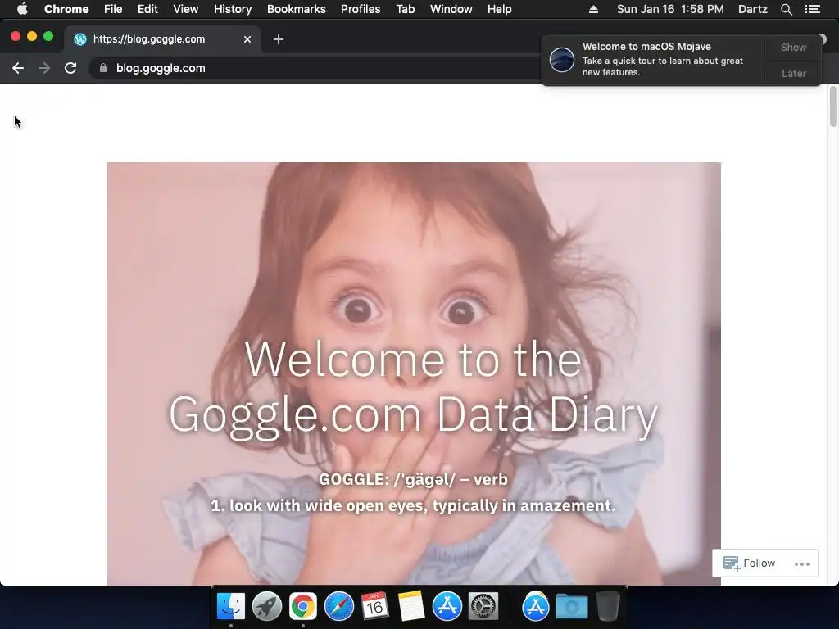Open the Chrome application menu
The width and height of the screenshot is (839, 629).
click(x=66, y=9)
